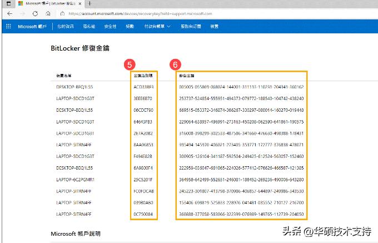Select key ID 3EEE6B70
Image resolution: width=378 pixels, height=243 pixels.
143,98
